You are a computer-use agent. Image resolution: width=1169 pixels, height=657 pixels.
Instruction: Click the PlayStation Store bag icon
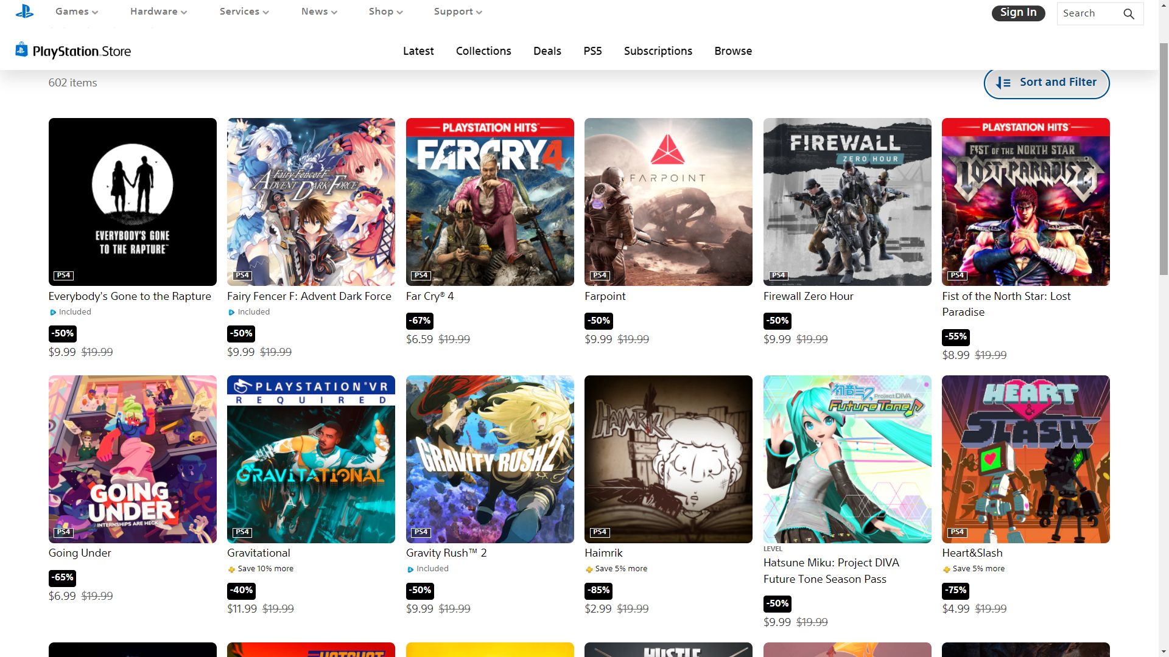coord(21,50)
